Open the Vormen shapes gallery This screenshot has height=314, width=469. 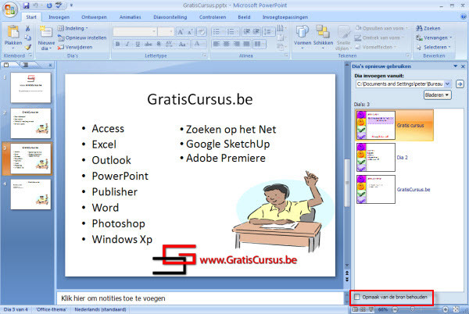pyautogui.click(x=303, y=37)
